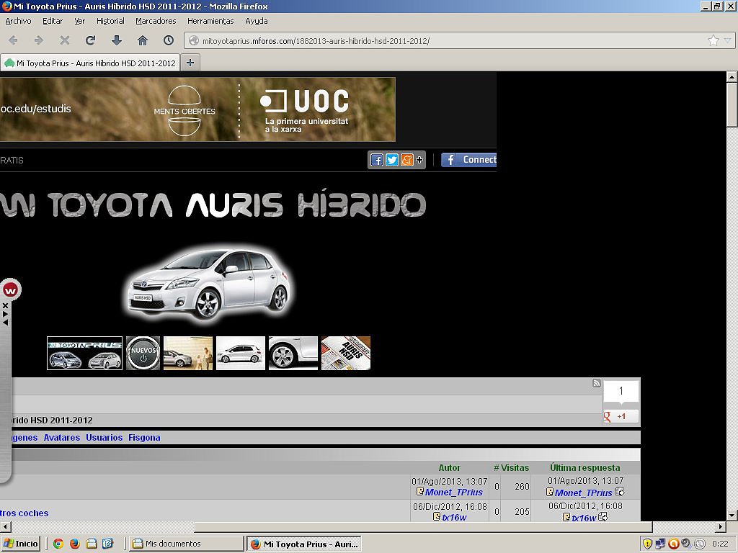738x553 pixels.
Task: Click the Mi Toyota Prius thumbnail
Action: coord(85,353)
